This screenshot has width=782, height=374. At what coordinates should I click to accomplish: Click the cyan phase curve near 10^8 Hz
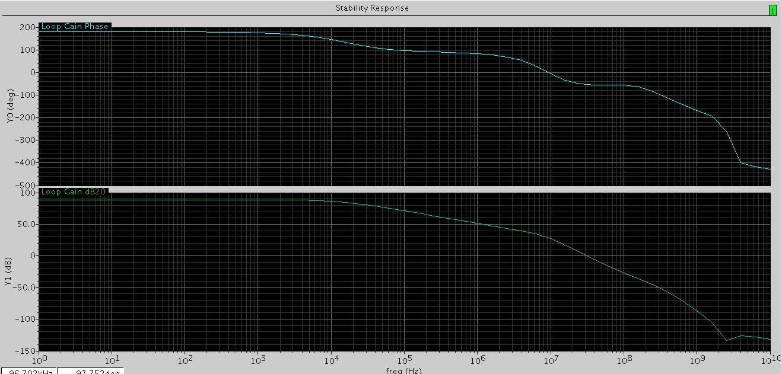624,85
